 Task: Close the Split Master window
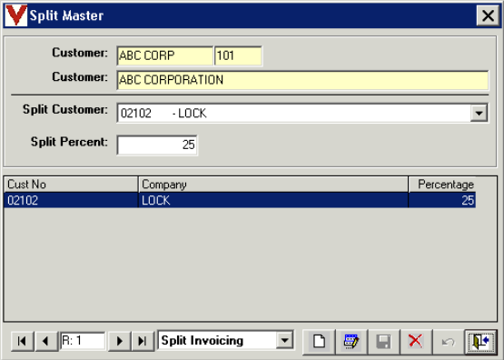pyautogui.click(x=488, y=15)
